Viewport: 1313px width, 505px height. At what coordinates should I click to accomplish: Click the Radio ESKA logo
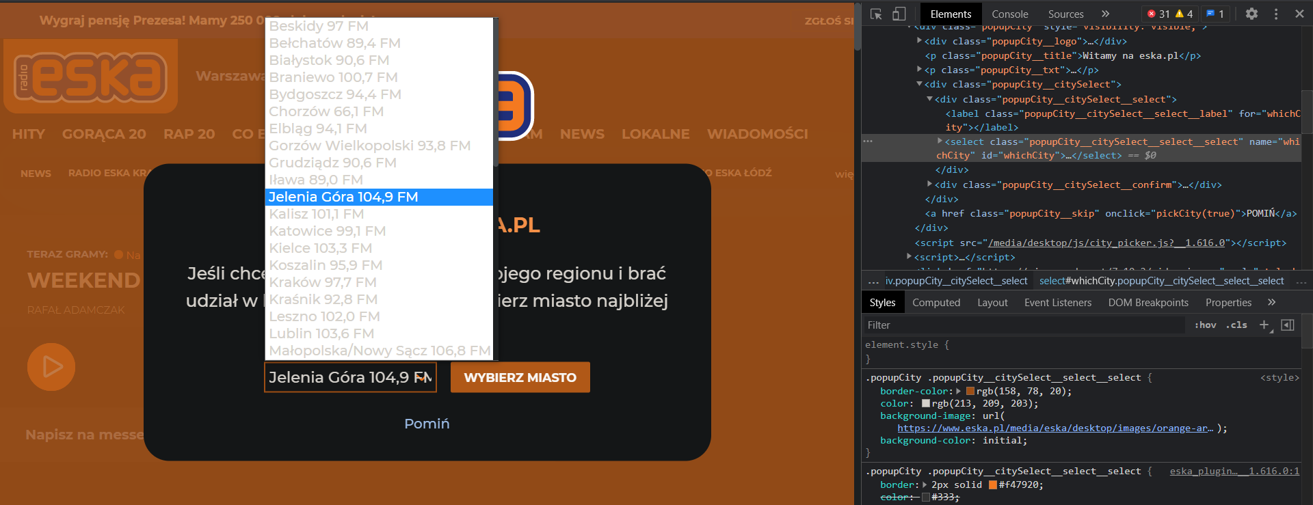(x=90, y=76)
